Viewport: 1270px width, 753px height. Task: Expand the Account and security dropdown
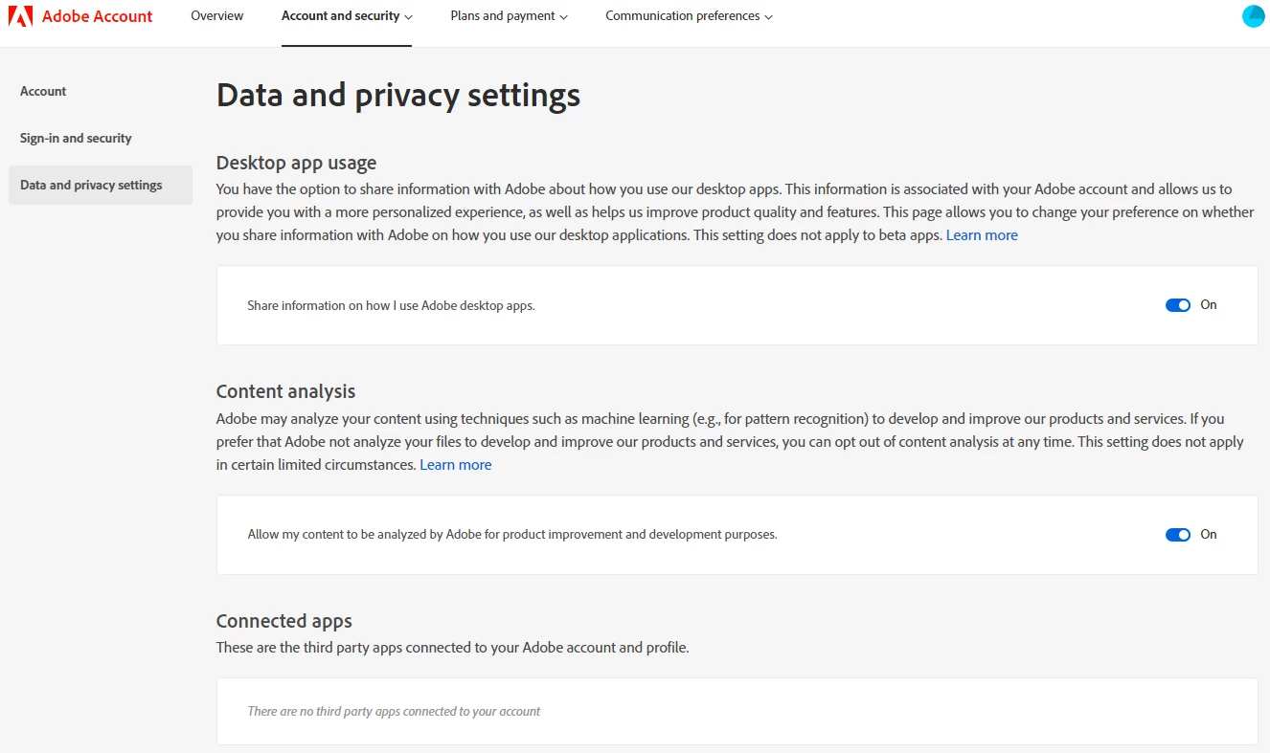tap(347, 16)
